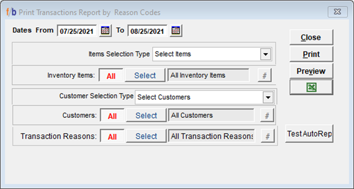Open the To date calendar picker
This screenshot has width=354, height=189.
[x=176, y=31]
